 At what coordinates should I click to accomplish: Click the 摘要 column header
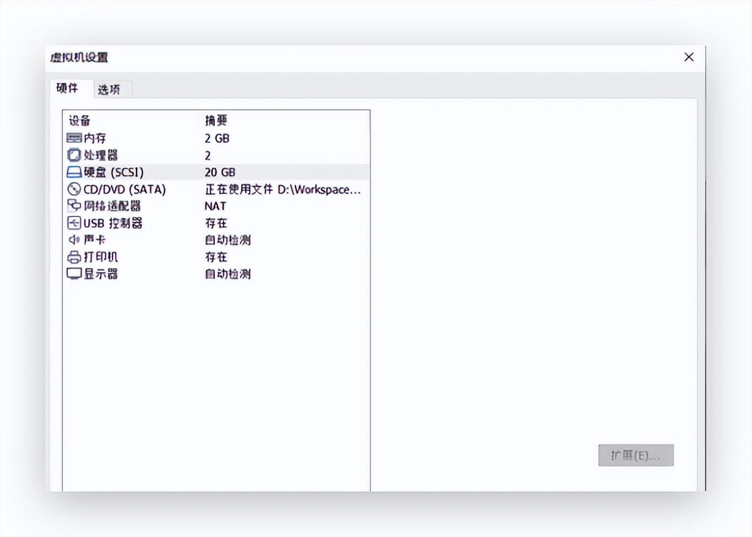click(215, 120)
